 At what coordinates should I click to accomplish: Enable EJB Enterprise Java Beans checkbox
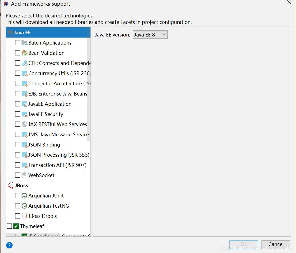18,94
